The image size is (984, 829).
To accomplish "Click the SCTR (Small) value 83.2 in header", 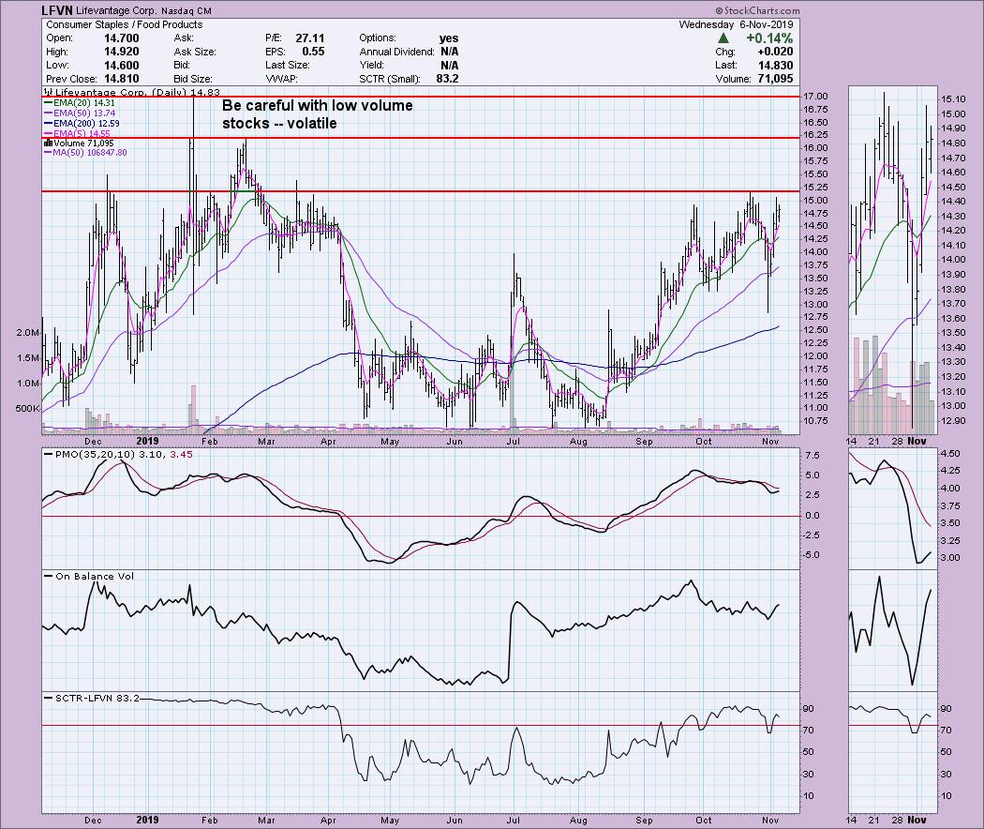I will pyautogui.click(x=447, y=79).
